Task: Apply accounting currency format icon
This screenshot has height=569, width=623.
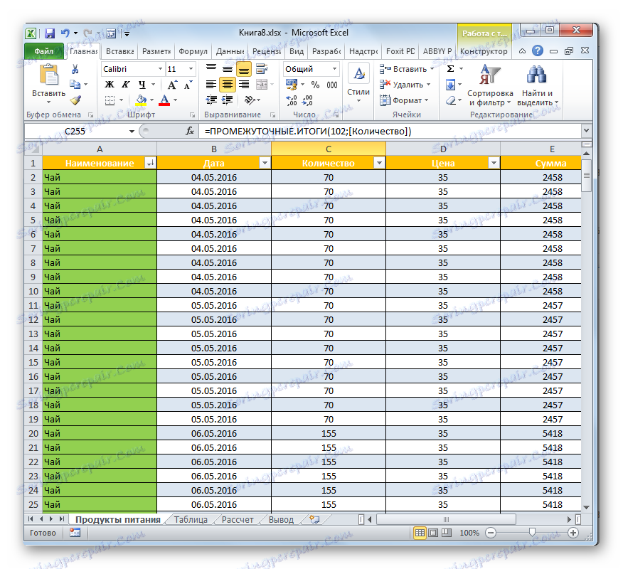Action: 292,85
